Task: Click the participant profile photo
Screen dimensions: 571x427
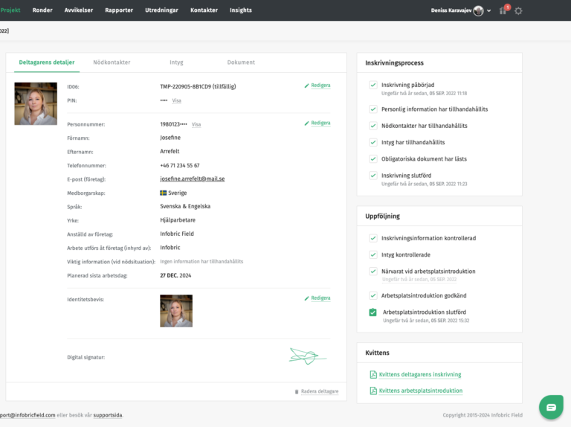Action: tap(36, 103)
